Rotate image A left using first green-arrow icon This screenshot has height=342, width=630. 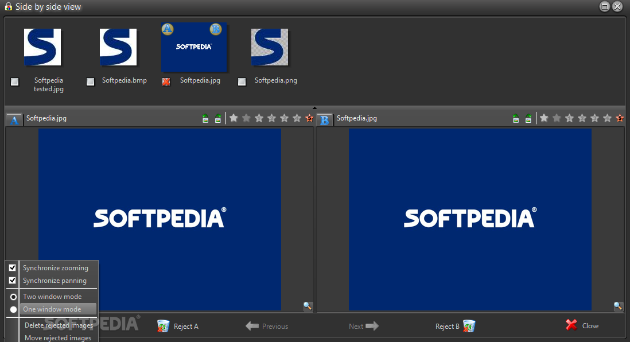click(x=205, y=119)
